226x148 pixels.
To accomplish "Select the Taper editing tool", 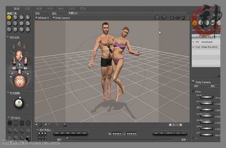I will click(15, 23).
